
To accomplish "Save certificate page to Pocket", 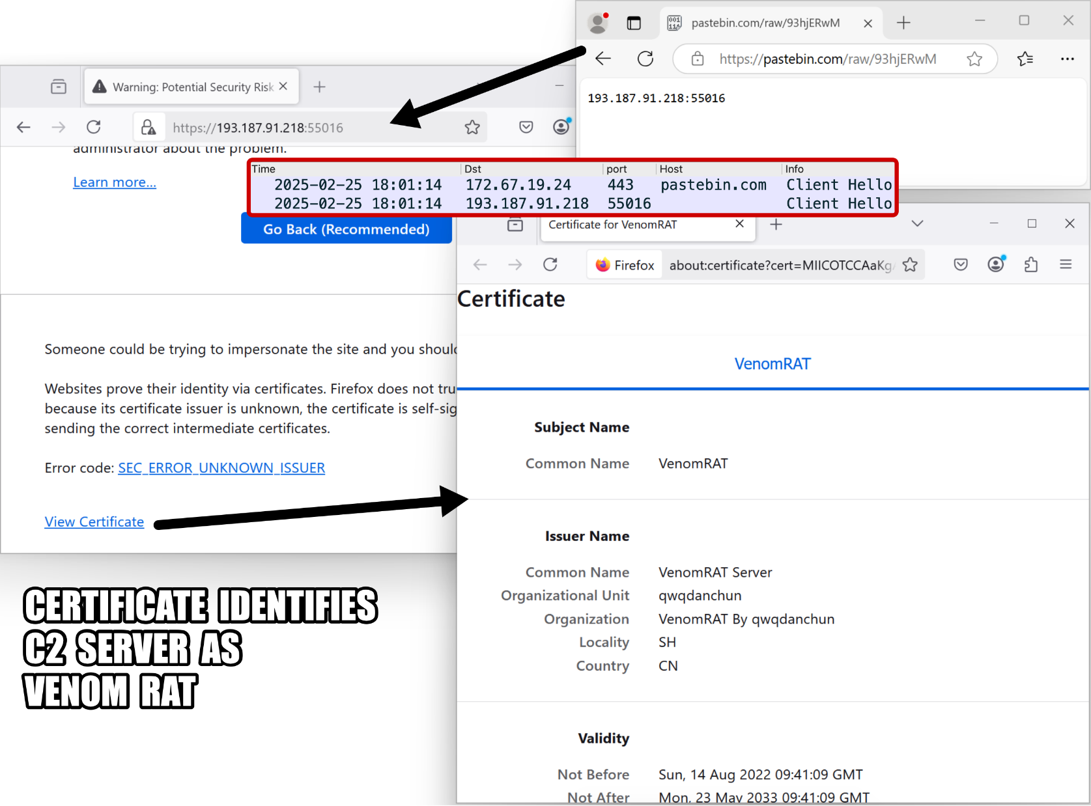I will [961, 265].
